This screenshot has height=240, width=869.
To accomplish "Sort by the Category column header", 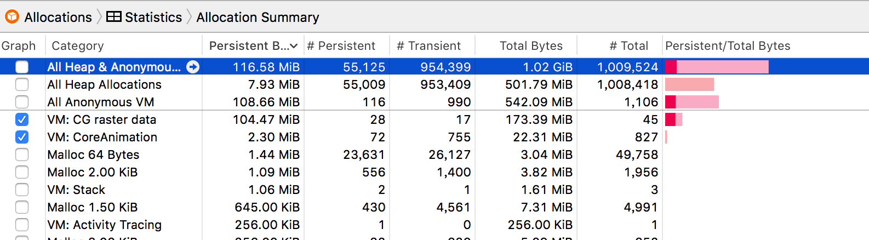I will tap(124, 45).
